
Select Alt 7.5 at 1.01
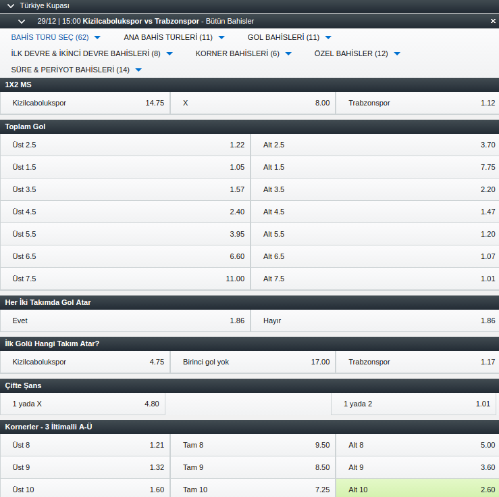375,279
